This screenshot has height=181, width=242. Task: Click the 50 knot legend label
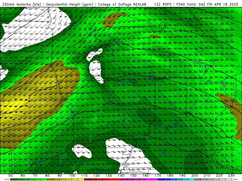pos(11,176)
